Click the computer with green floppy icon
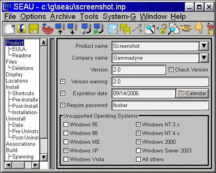 [x=99, y=28]
